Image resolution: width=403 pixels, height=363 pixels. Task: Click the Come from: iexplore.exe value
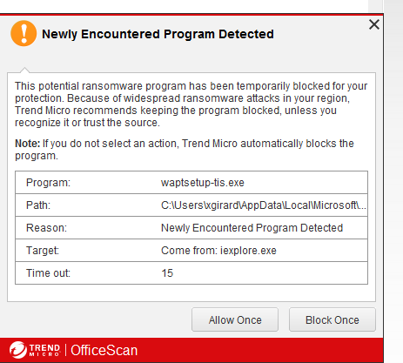pos(218,251)
